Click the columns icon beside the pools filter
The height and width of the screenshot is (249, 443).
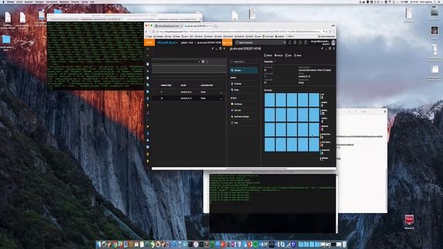click(203, 62)
